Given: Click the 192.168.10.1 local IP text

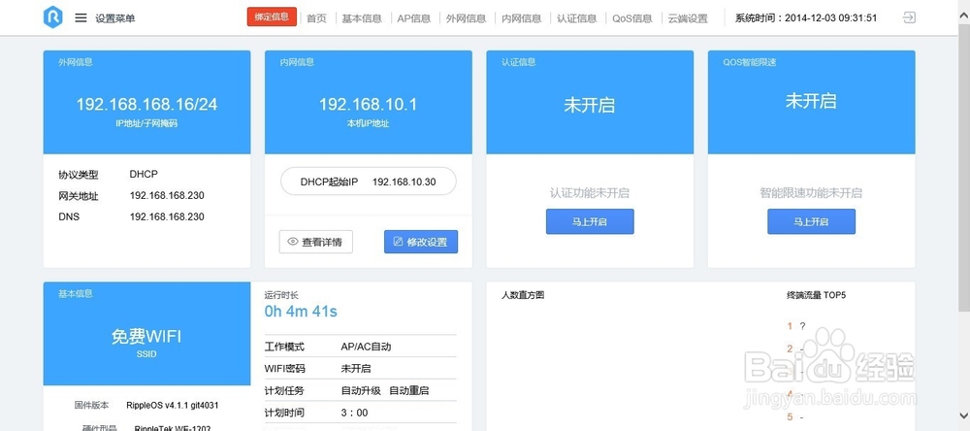Looking at the screenshot, I should pos(368,105).
